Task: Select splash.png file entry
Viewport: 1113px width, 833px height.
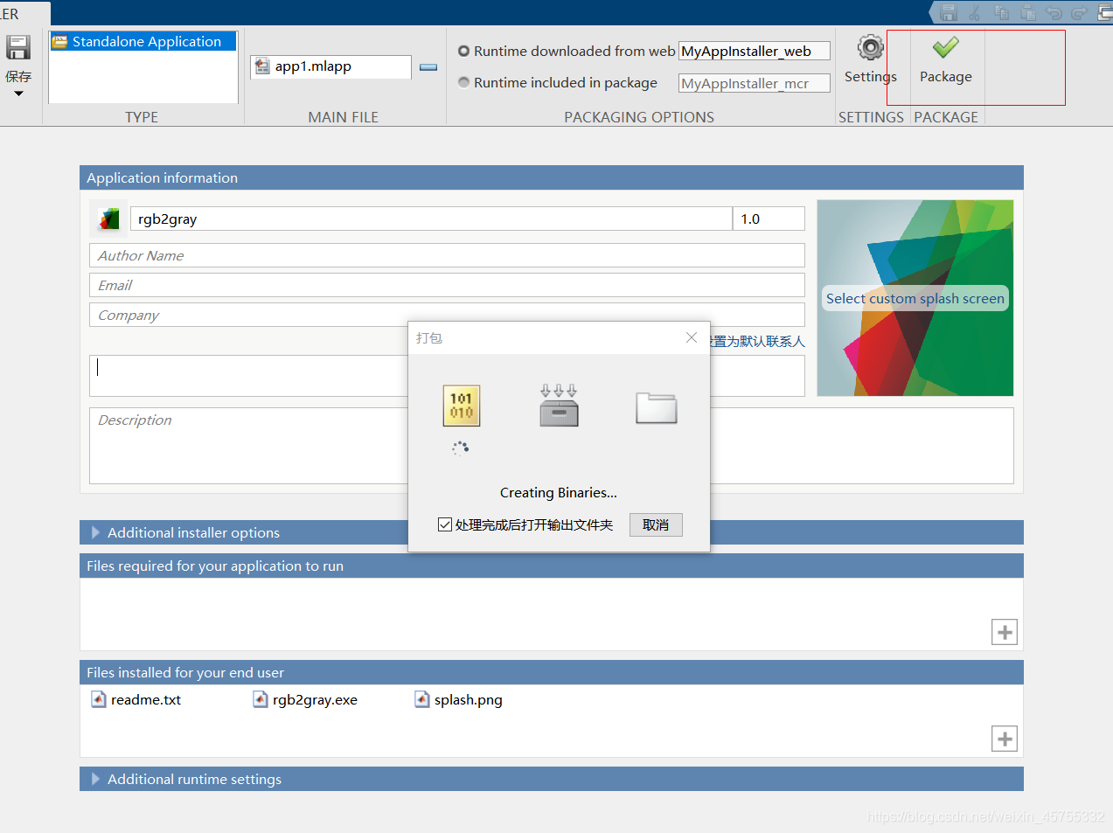Action: coord(459,699)
